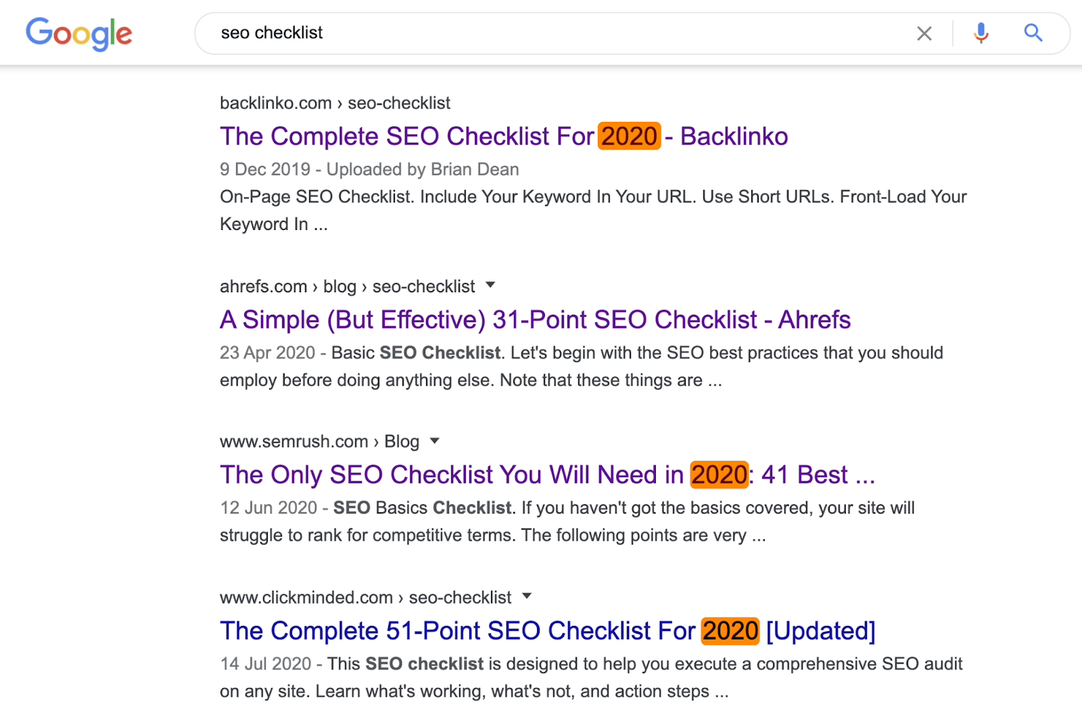Expand the ahrefs.com result dropdown arrow
Screen dimensions: 1082x726
point(490,285)
